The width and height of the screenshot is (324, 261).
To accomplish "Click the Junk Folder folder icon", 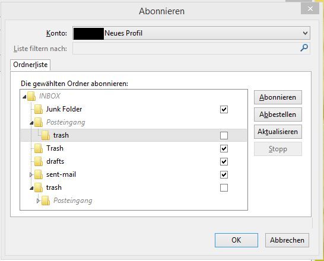I will (39, 109).
